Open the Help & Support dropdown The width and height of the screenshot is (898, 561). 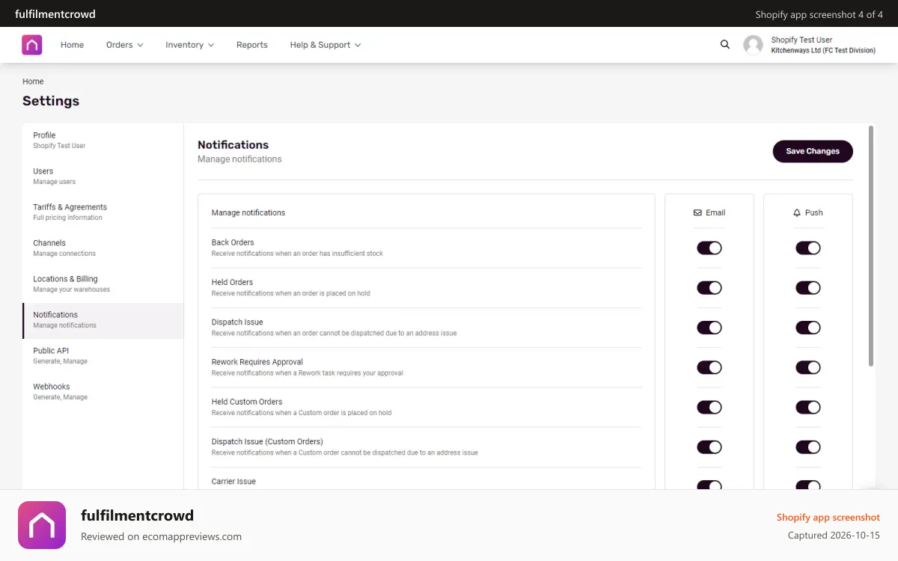326,45
